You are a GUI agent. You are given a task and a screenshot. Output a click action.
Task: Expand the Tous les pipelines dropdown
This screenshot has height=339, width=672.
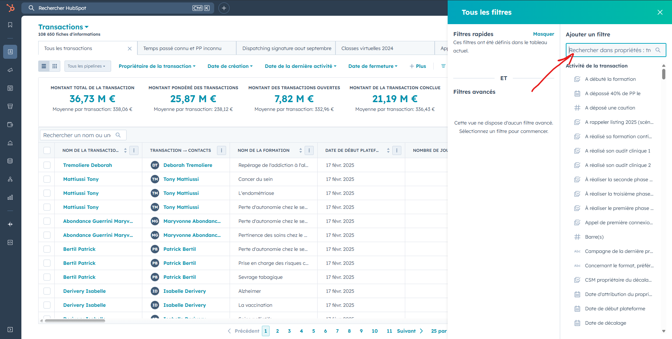88,66
